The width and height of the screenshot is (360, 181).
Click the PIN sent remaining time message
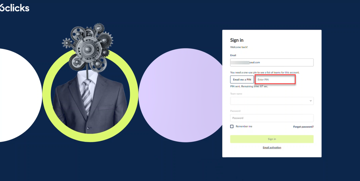pyautogui.click(x=249, y=86)
